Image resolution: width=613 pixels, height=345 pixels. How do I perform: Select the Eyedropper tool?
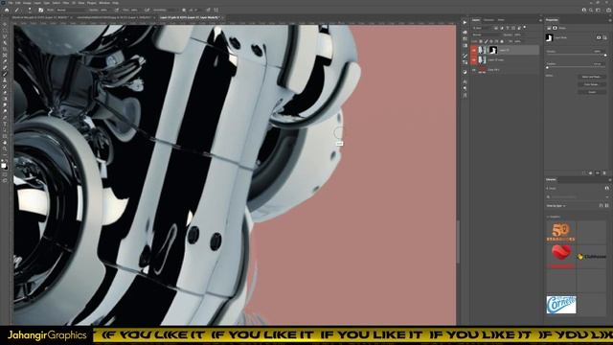5,61
